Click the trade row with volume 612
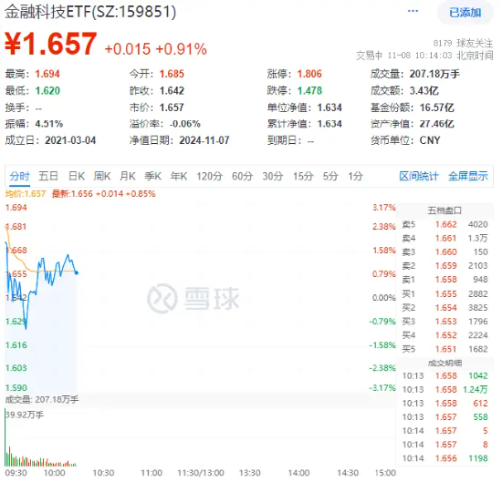This screenshot has height=482, width=502. 444,404
